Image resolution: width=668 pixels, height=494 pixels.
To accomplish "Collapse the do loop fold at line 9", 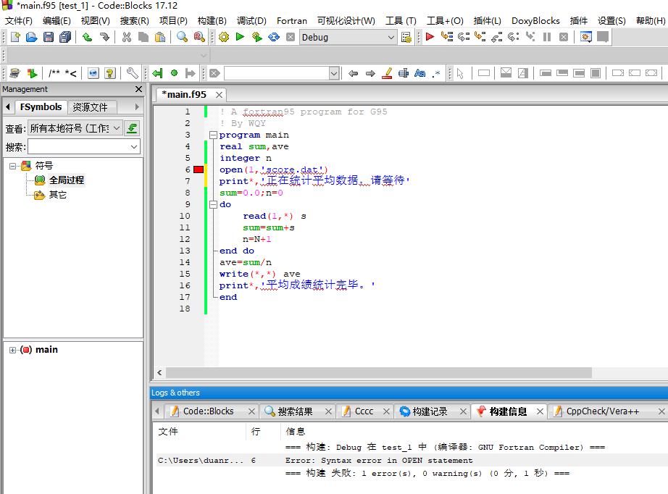I will [213, 204].
